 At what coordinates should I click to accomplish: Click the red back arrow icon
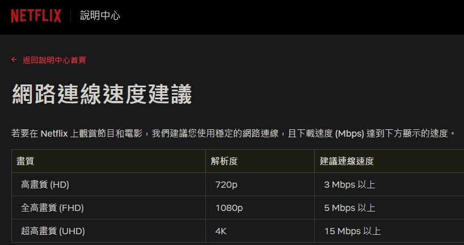pyautogui.click(x=14, y=60)
